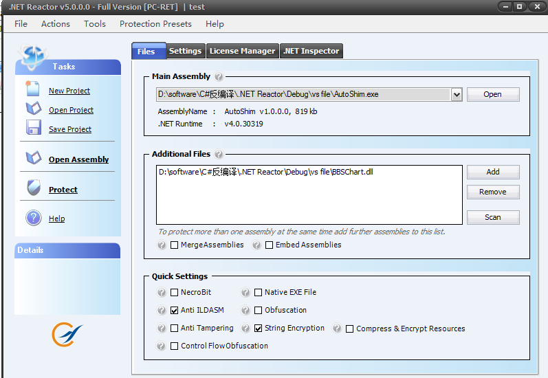Click the Save Project link

click(70, 129)
